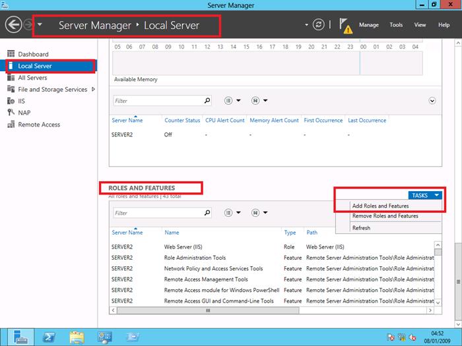Open Server Manager from the taskbar
462x346 pixels.
coord(20,337)
